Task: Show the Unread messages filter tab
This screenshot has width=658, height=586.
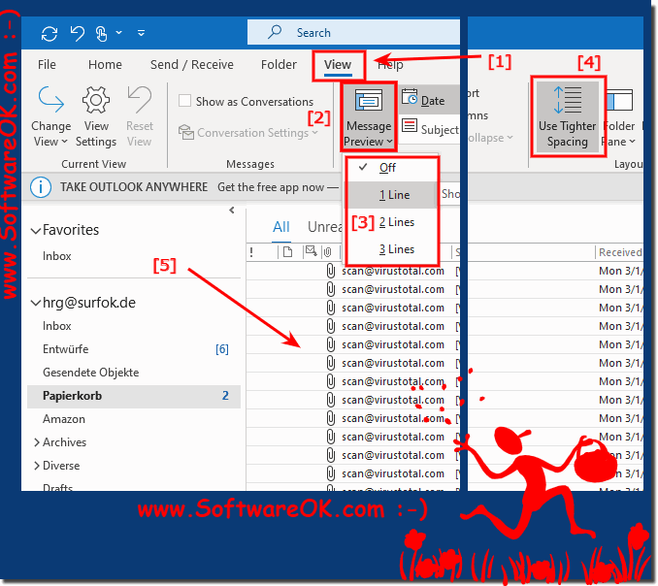Action: click(325, 227)
